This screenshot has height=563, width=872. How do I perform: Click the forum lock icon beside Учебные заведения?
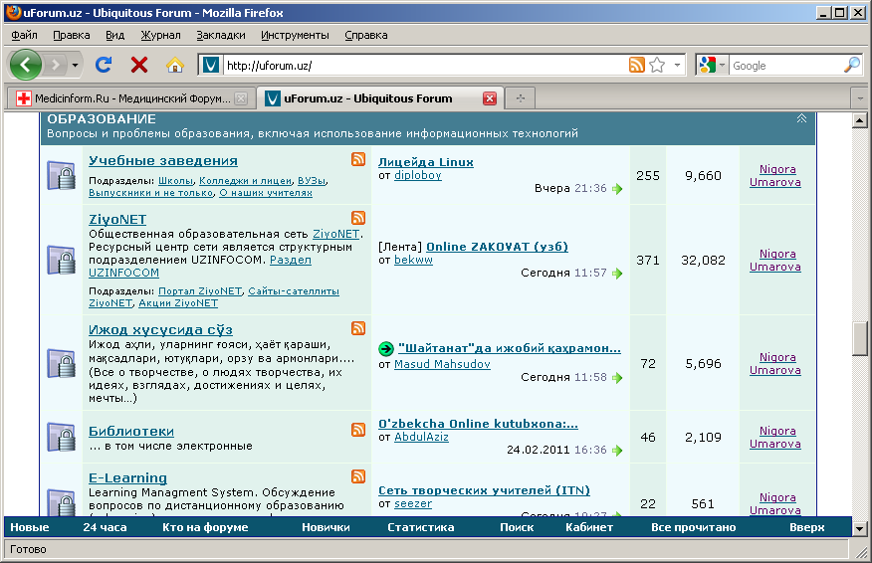coord(61,176)
